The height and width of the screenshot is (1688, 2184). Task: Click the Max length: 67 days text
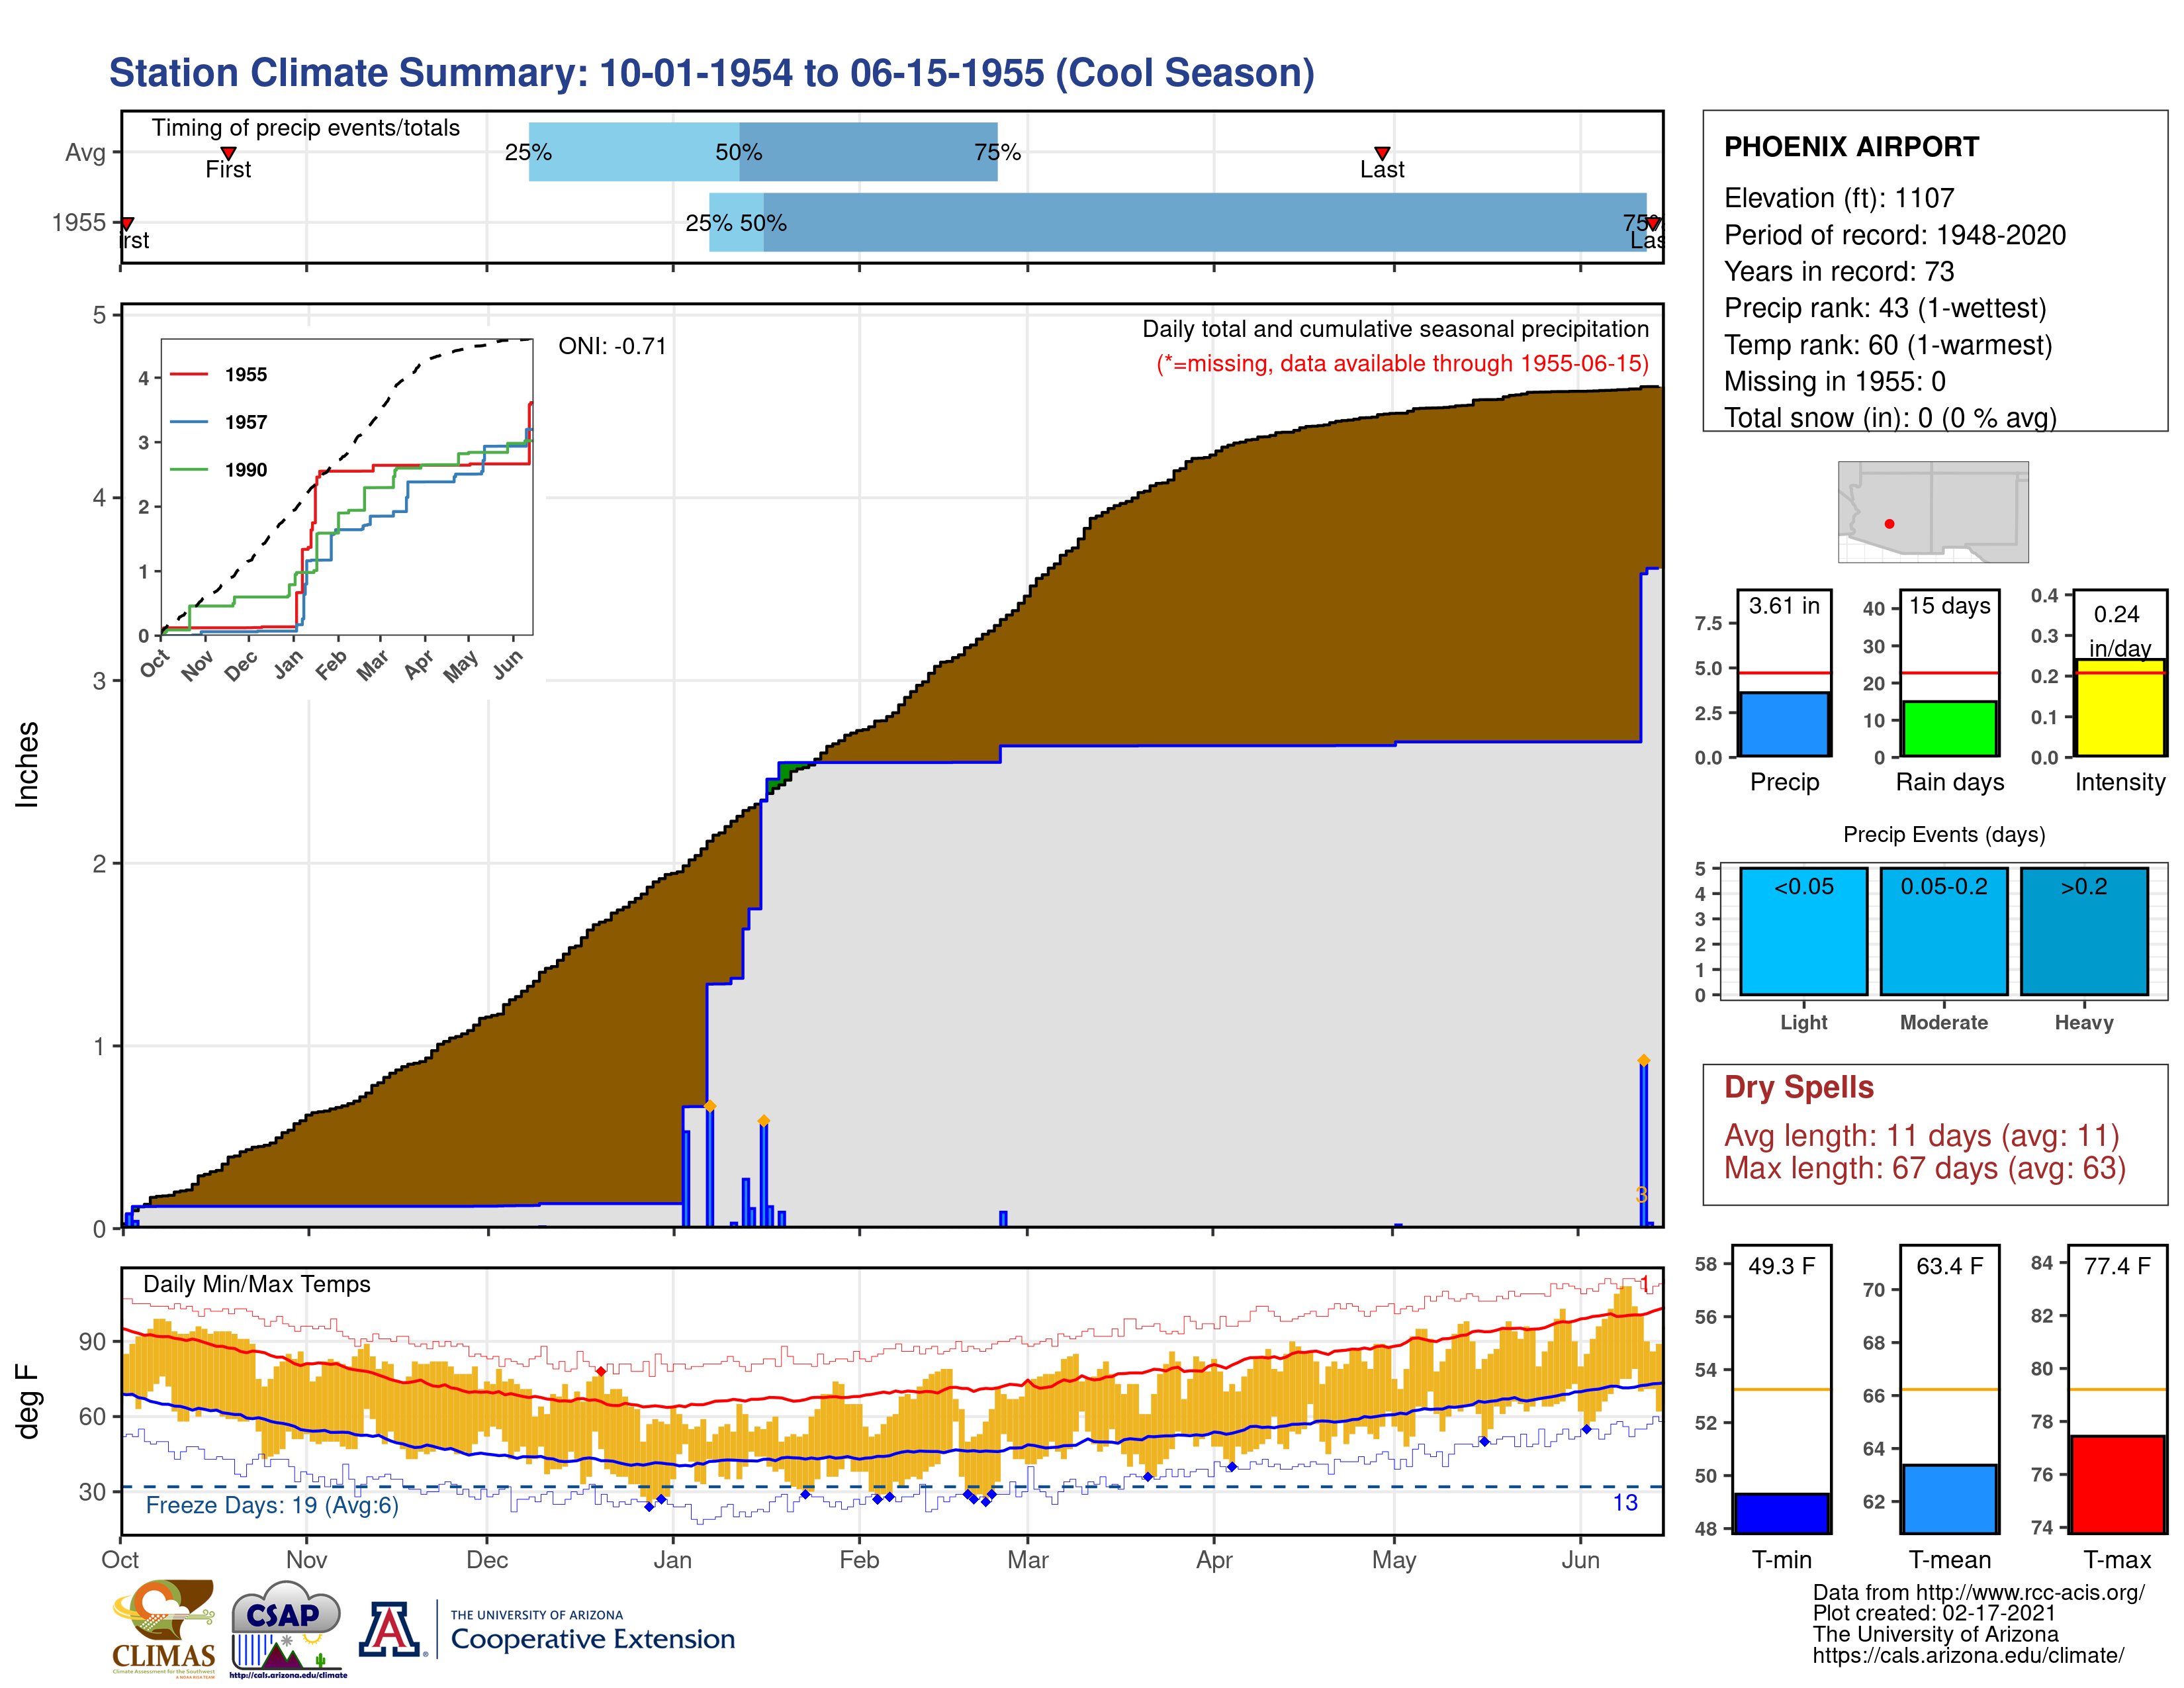point(1925,1168)
